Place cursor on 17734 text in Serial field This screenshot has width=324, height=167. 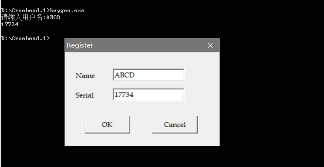pyautogui.click(x=124, y=95)
